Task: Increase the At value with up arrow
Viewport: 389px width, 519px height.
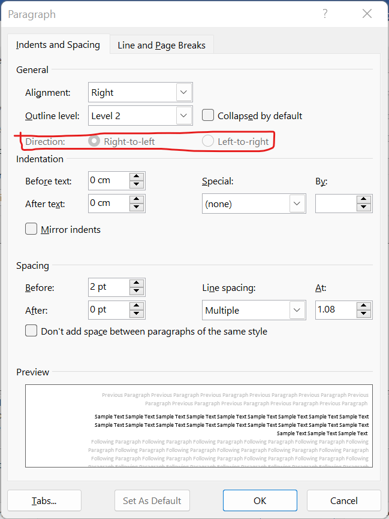Action: coord(364,306)
